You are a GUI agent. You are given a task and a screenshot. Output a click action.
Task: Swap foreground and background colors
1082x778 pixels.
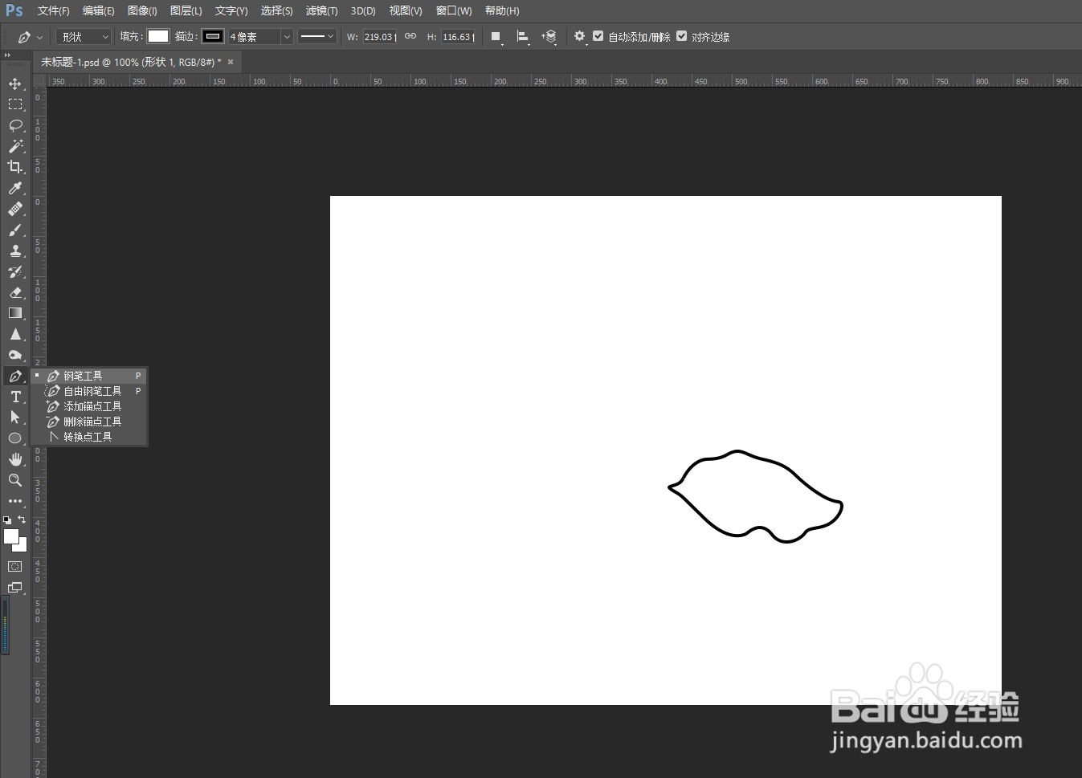22,519
